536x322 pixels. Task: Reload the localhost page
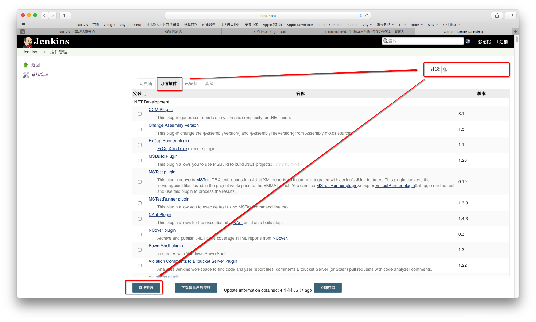[367, 16]
